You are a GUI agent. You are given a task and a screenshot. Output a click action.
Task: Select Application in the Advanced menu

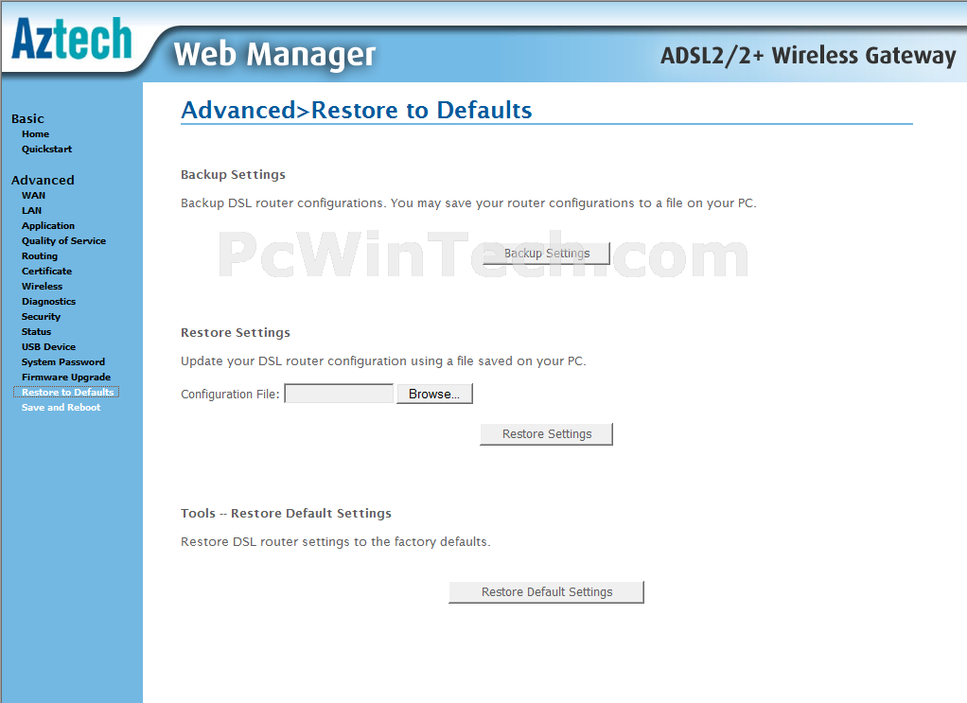pyautogui.click(x=48, y=226)
